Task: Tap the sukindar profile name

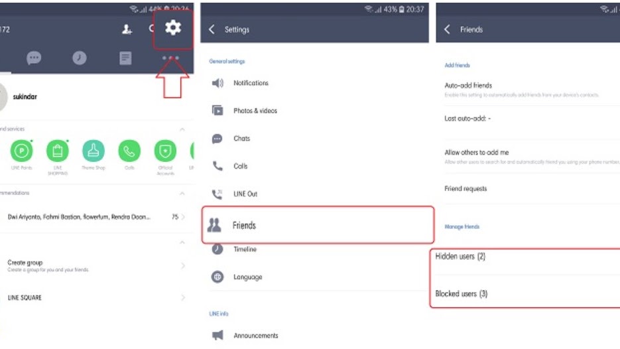Action: 25,97
